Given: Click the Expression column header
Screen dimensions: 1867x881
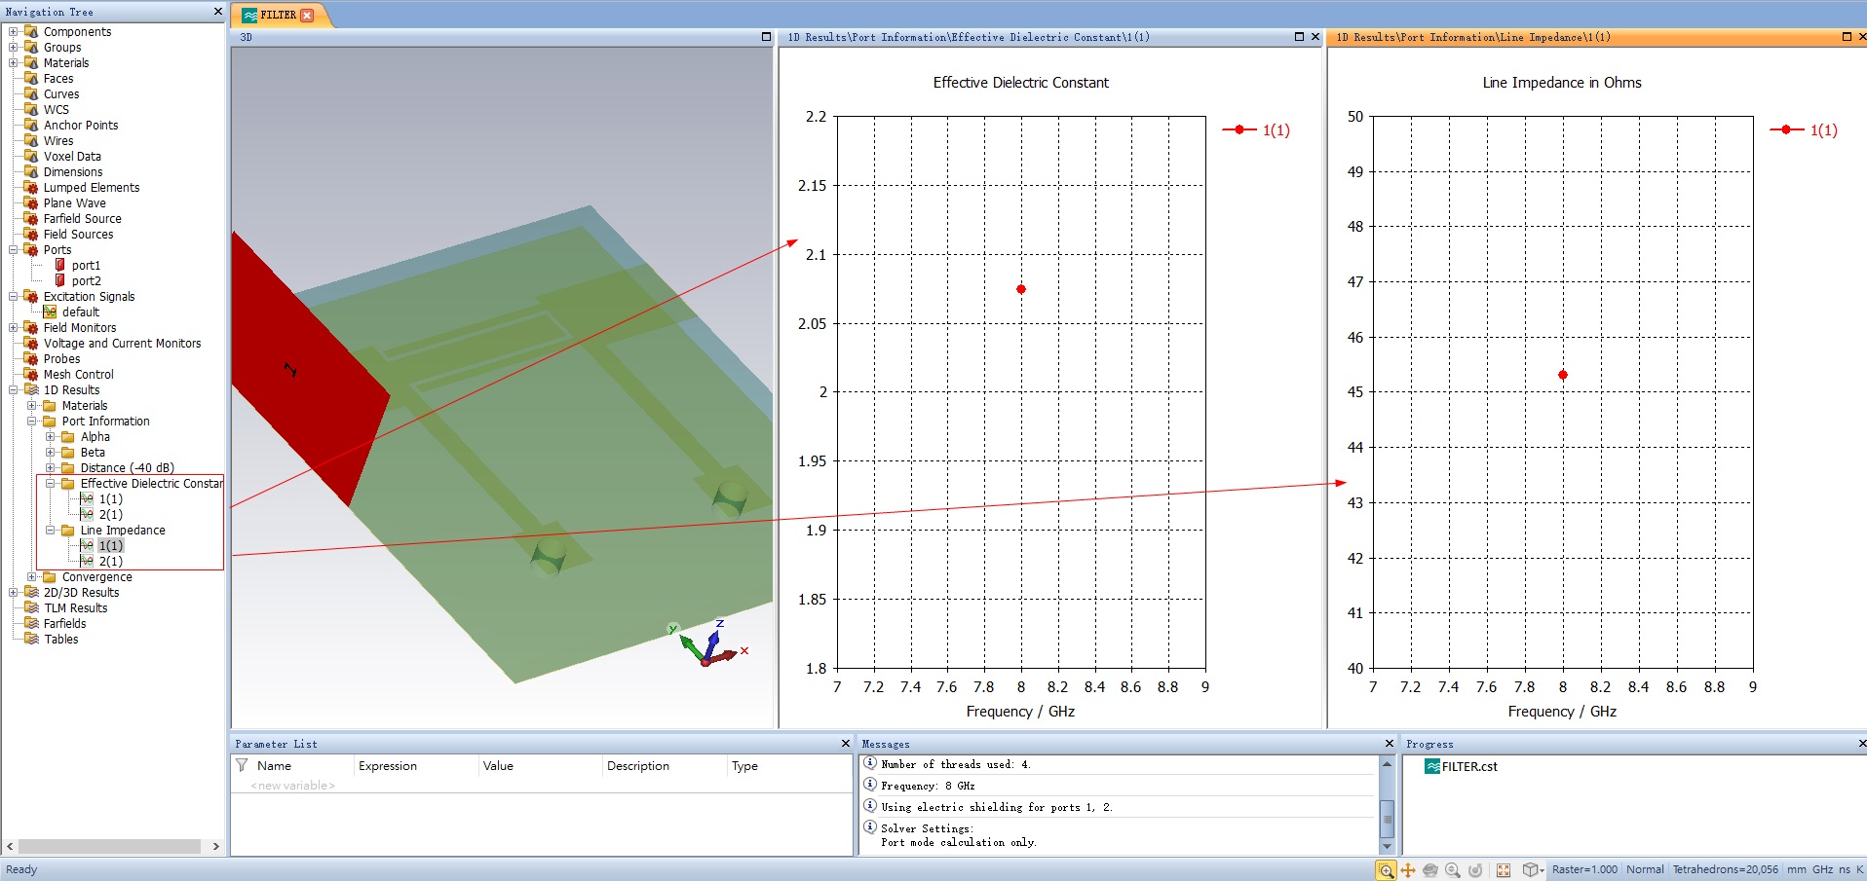Looking at the screenshot, I should pos(416,766).
